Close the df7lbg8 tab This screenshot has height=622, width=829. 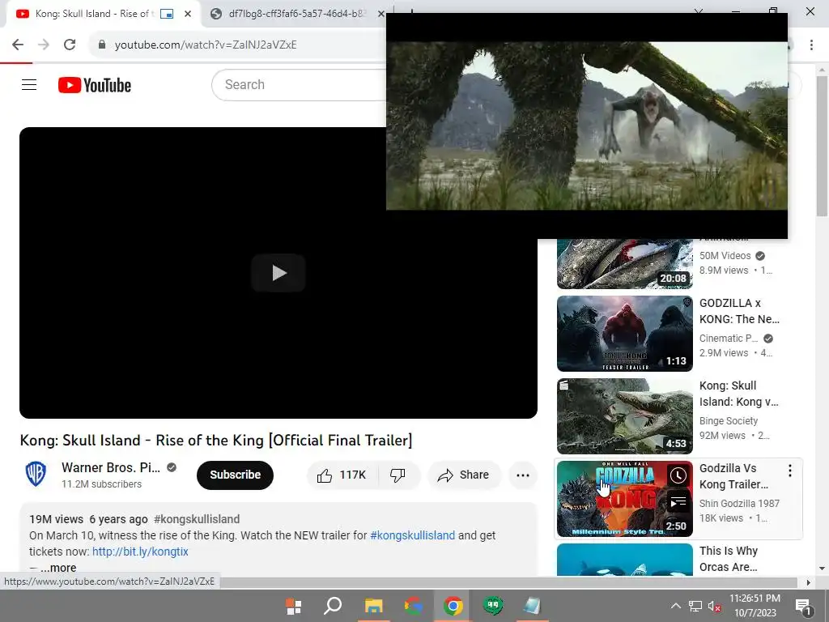tap(380, 14)
